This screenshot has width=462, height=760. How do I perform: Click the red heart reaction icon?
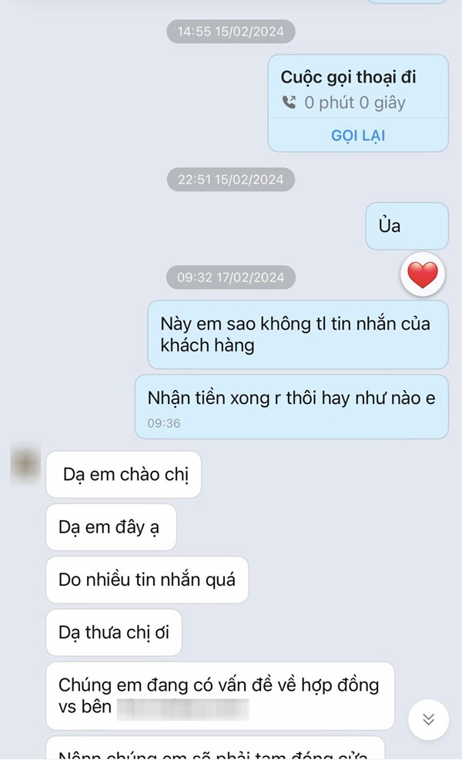pos(422,274)
